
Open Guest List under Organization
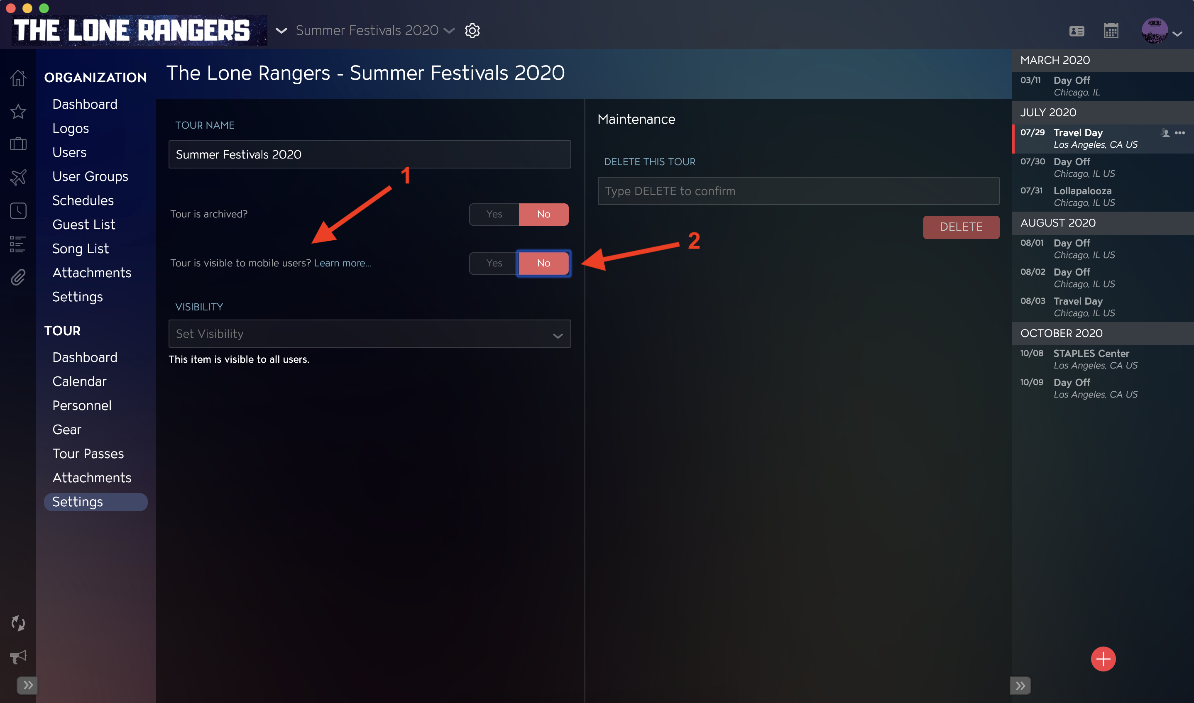[84, 225]
